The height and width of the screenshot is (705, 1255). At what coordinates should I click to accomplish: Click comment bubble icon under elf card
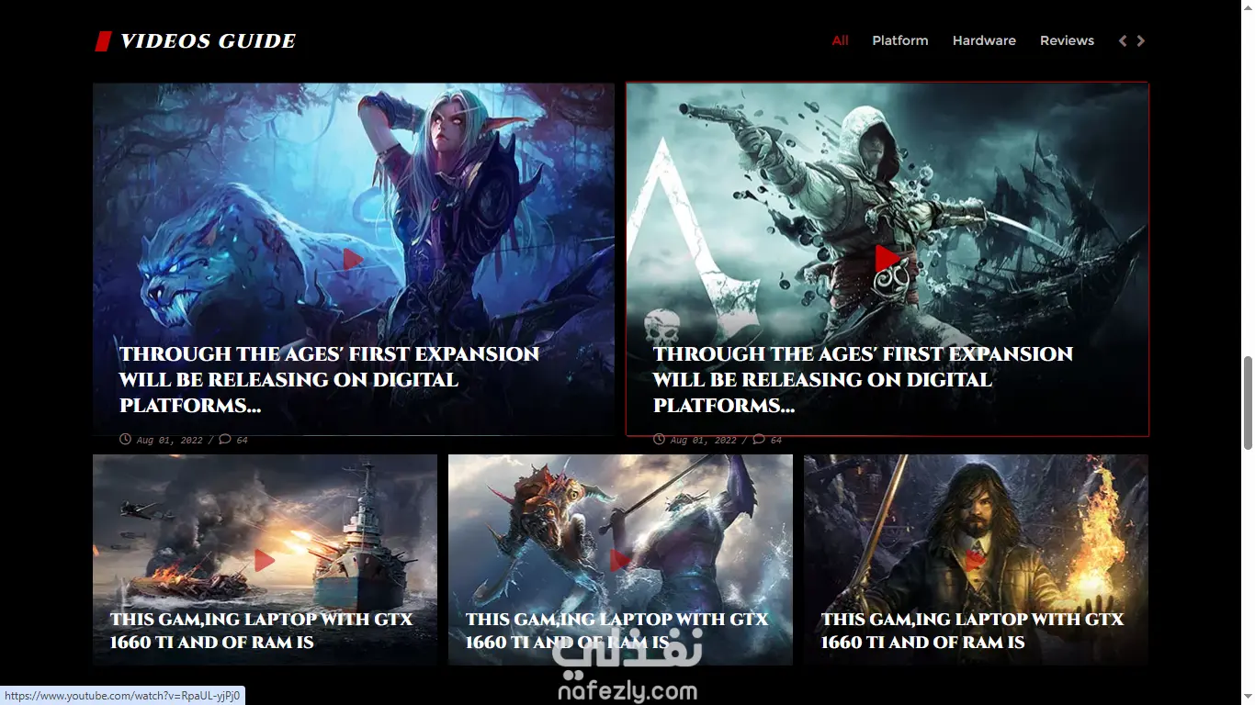[225, 440]
